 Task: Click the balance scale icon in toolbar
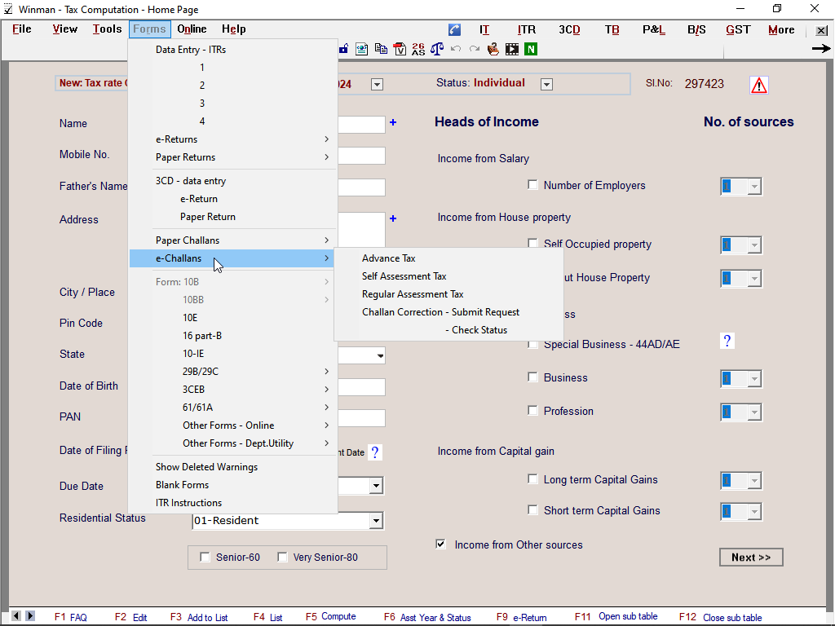[437, 49]
